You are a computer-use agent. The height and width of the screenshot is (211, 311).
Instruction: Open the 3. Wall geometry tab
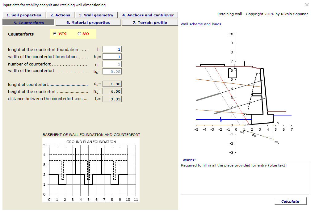click(96, 15)
